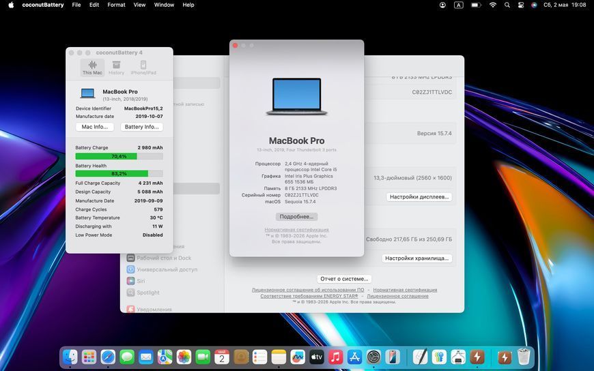Open Launchpad from the Dock
This screenshot has width=594, height=371.
(x=89, y=357)
